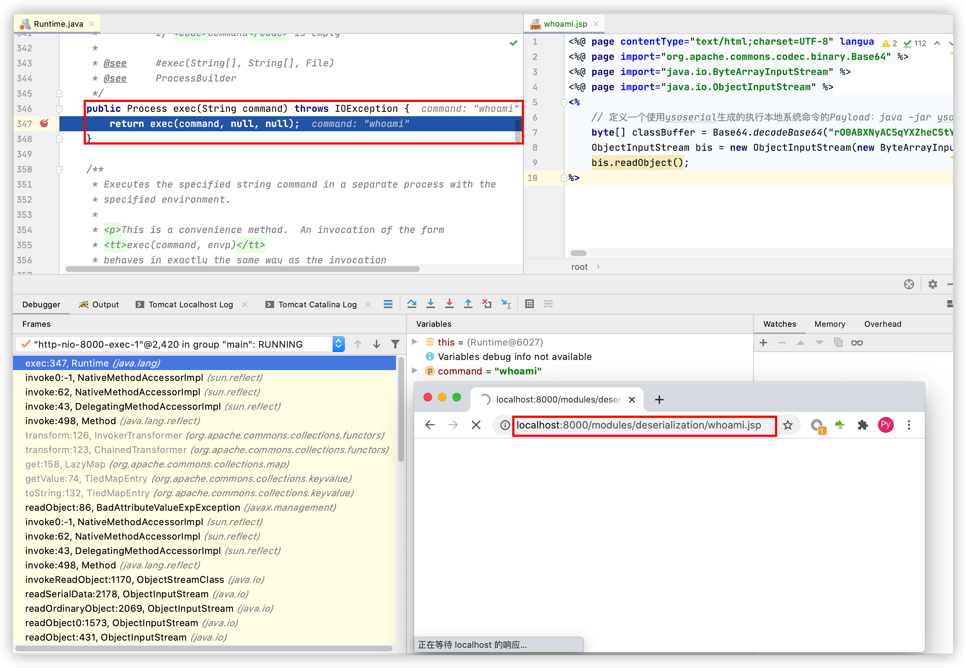Expand the 'command' variable node
The height and width of the screenshot is (668, 966).
click(414, 371)
